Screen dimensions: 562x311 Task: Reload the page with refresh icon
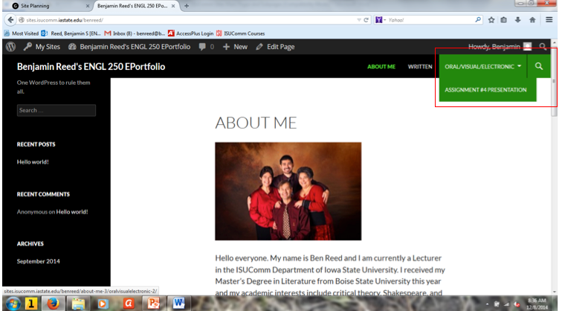(x=366, y=20)
